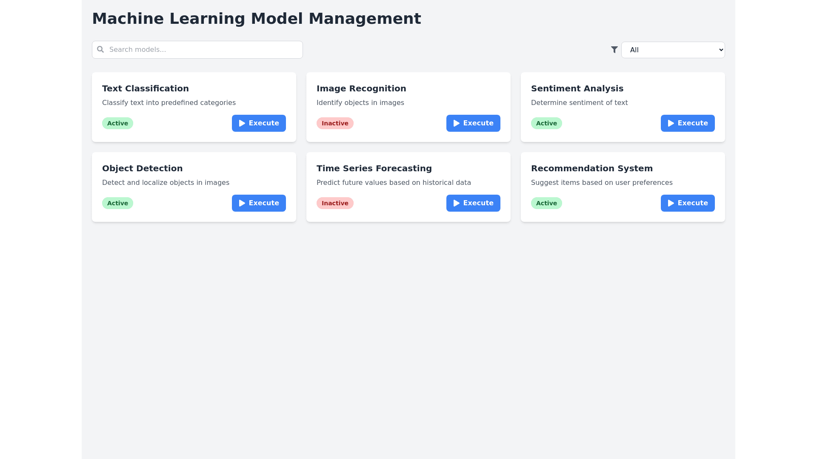Select the Recommendation System card title

pyautogui.click(x=591, y=168)
